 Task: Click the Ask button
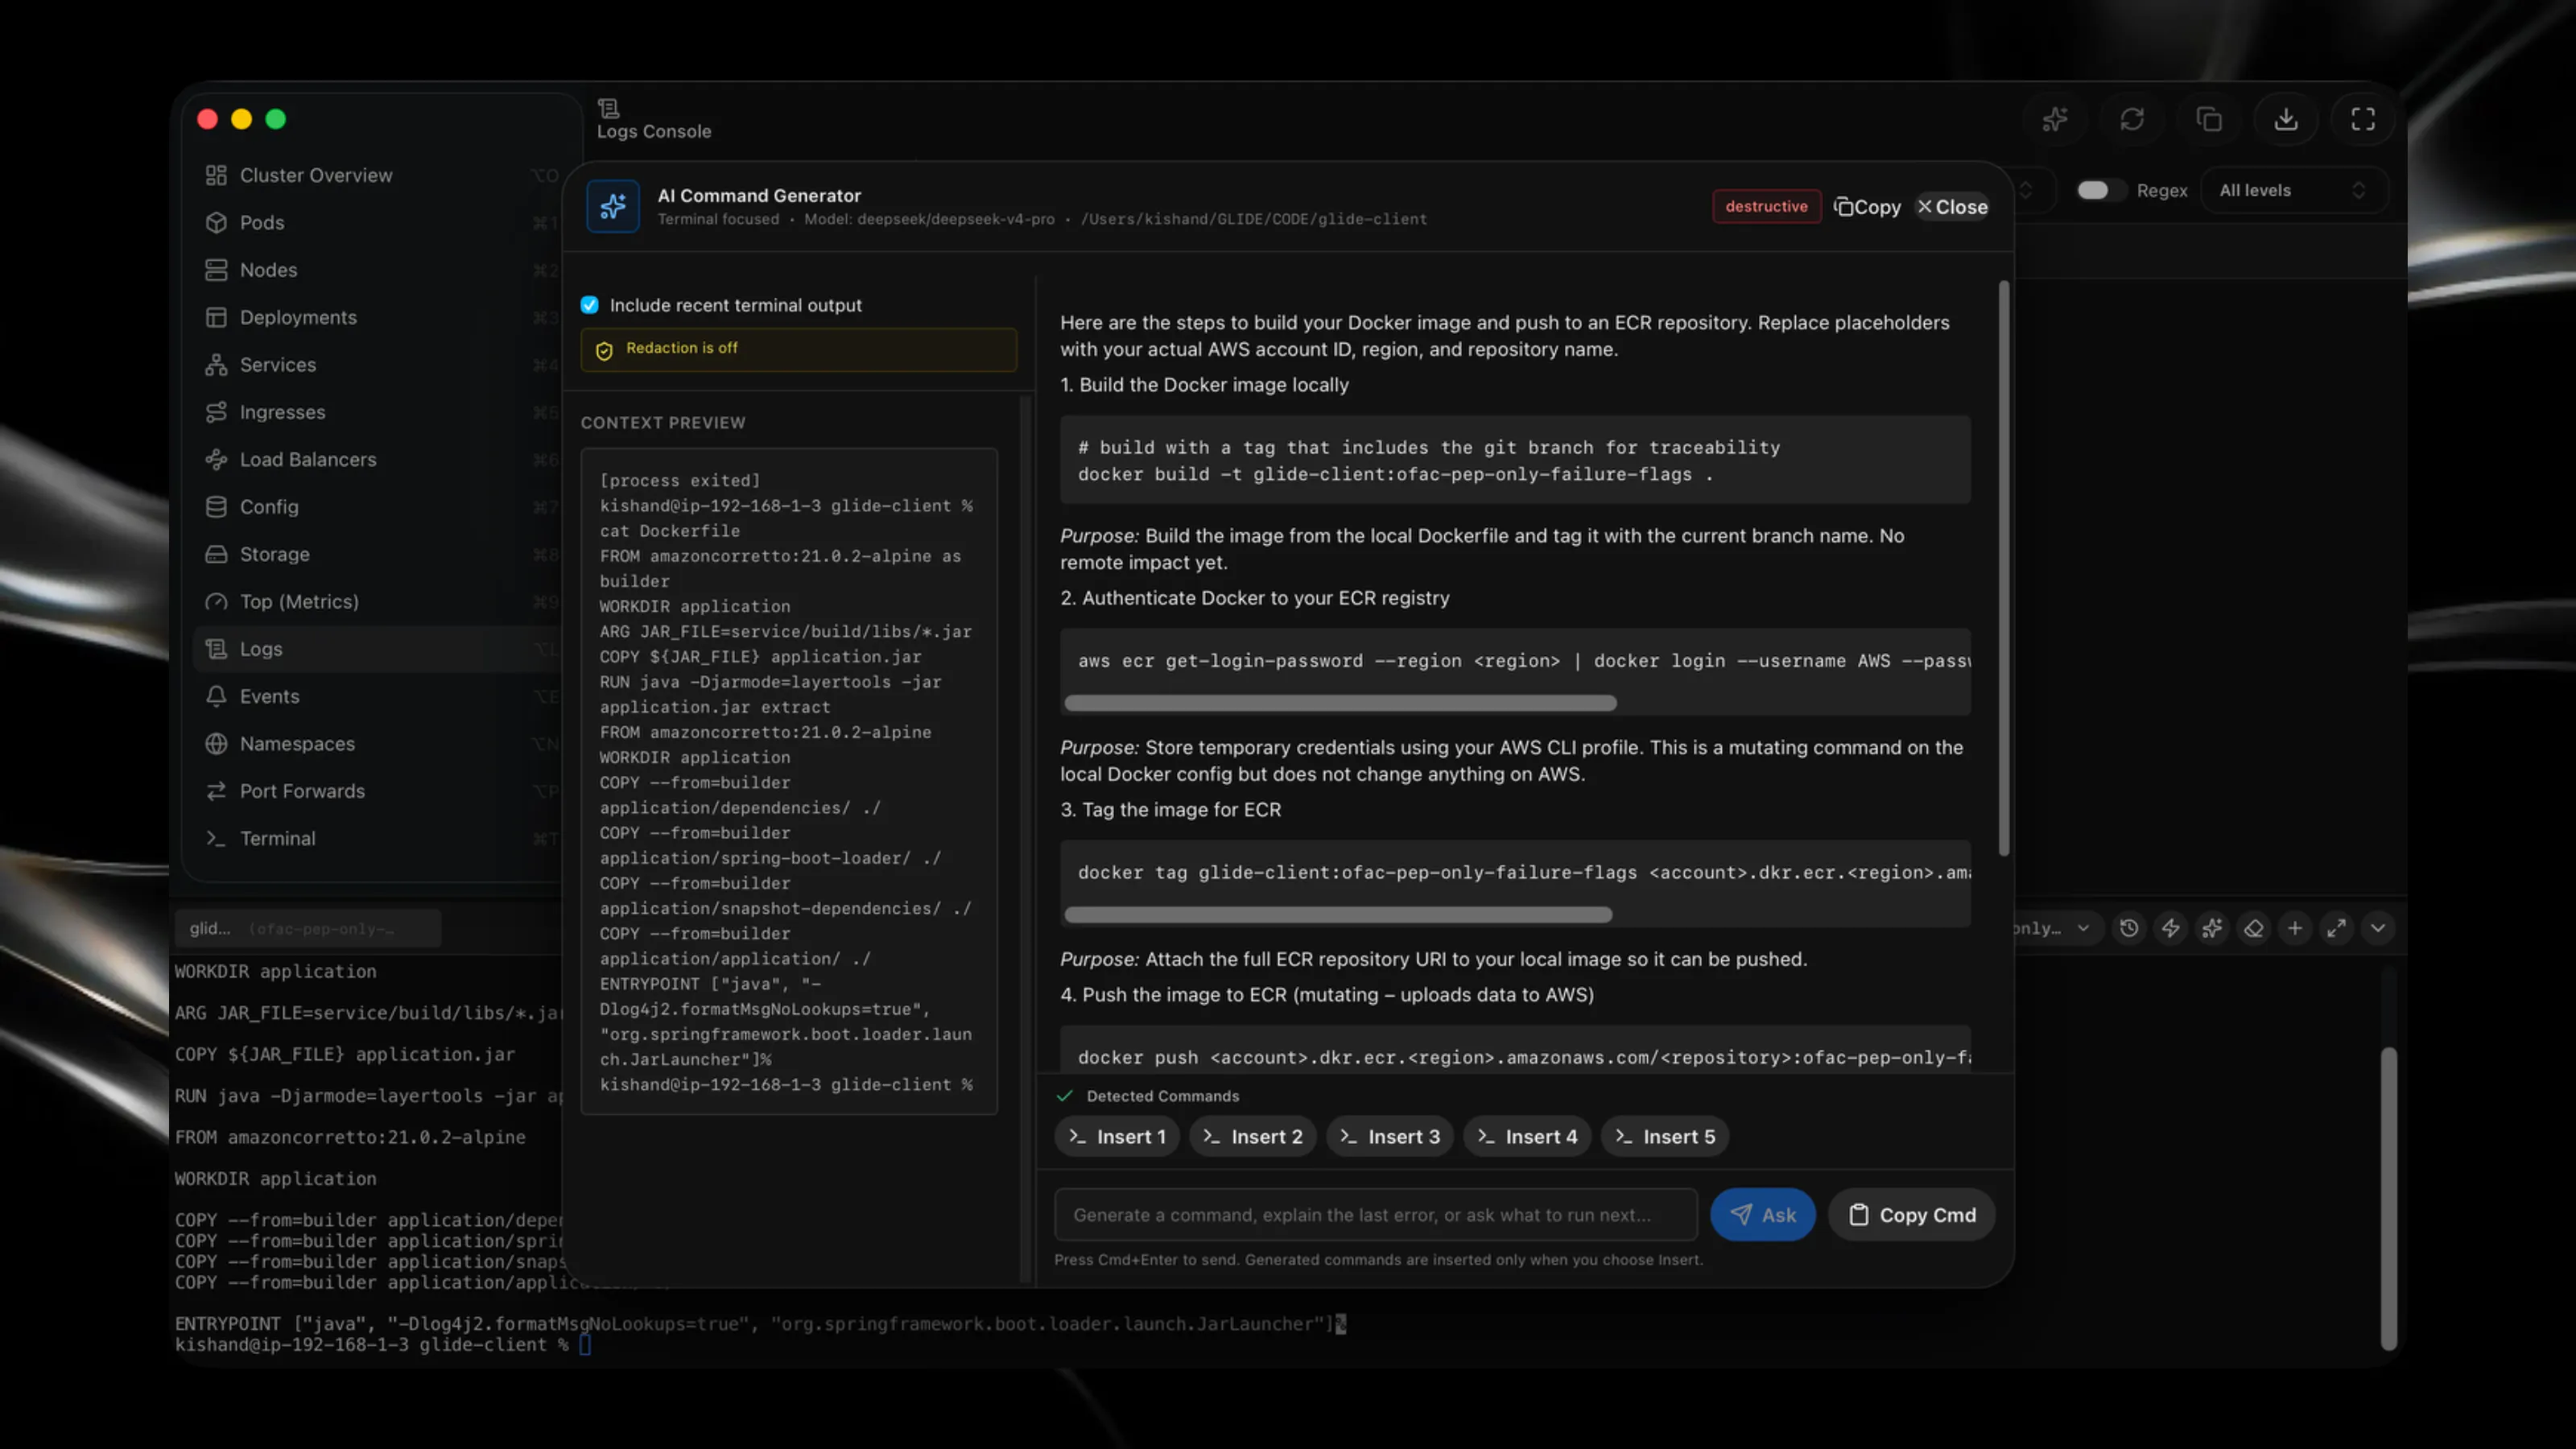1763,1215
